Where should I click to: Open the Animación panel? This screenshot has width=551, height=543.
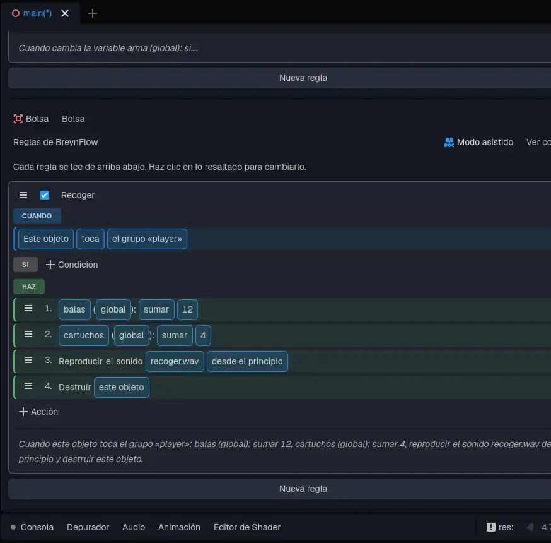coord(179,527)
